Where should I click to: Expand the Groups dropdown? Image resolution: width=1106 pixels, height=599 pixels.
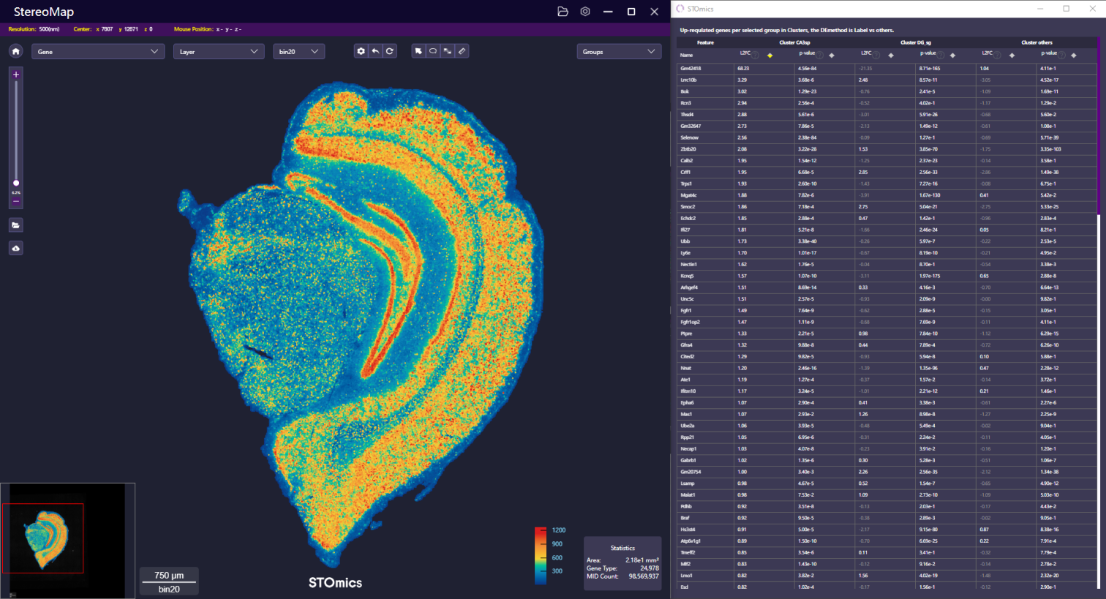coord(618,51)
